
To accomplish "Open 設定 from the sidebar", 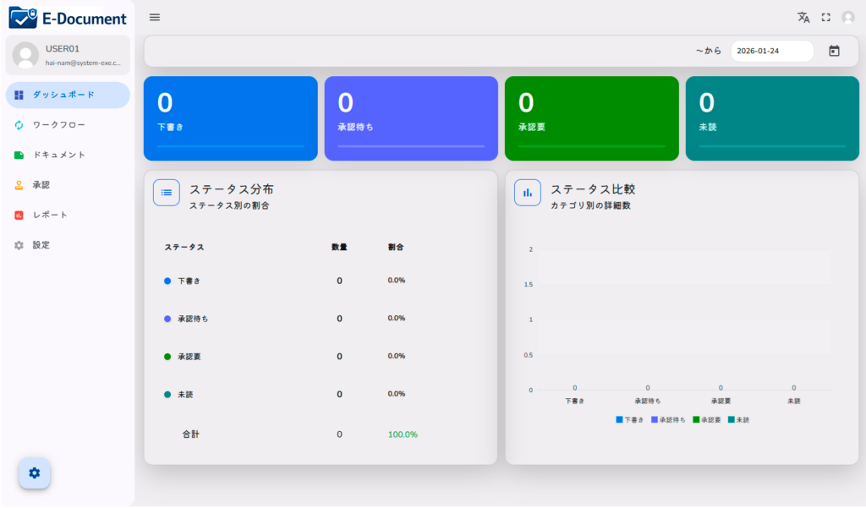I will (41, 245).
